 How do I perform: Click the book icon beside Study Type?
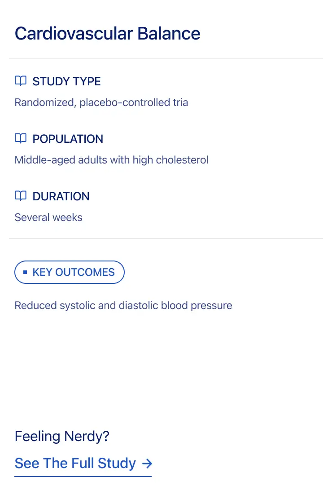click(21, 81)
